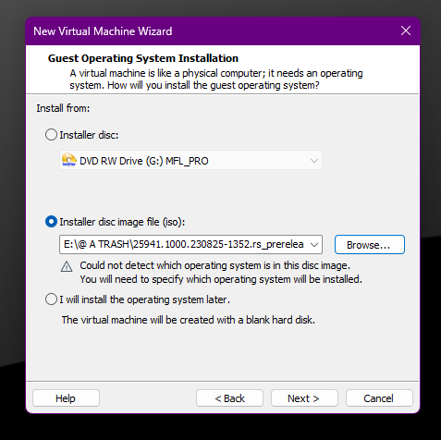Cancel the New Virtual Machine Wizard
Viewport: 441px width, 440px height.
(x=379, y=398)
